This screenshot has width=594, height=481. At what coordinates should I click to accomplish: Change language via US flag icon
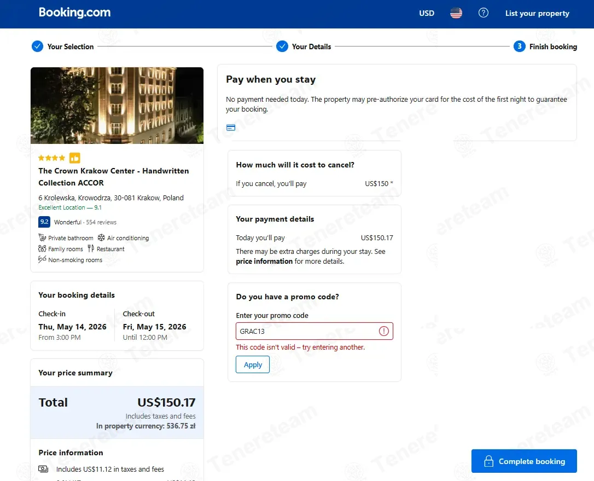pyautogui.click(x=456, y=13)
